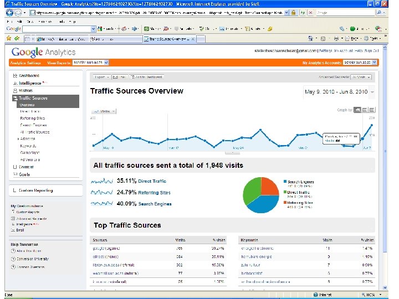The height and width of the screenshot is (299, 399).
Task: Open the Visitors section in sidebar
Action: tap(25, 90)
